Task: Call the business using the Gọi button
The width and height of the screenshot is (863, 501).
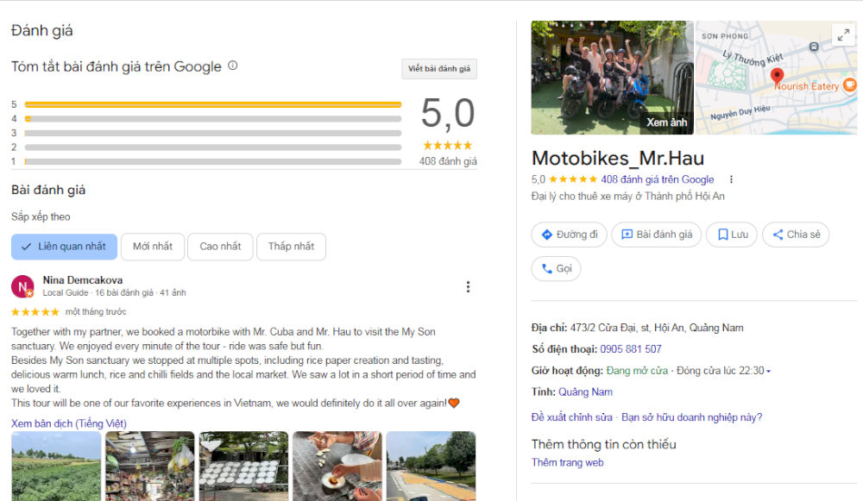Action: point(556,269)
